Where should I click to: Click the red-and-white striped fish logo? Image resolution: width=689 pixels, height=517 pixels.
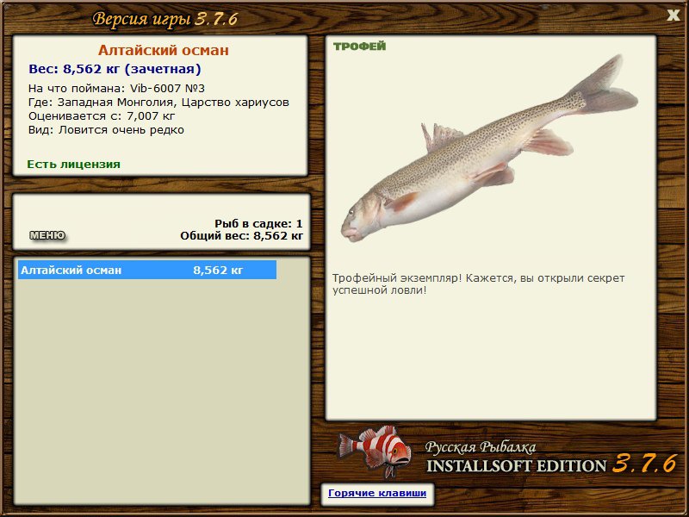375,451
